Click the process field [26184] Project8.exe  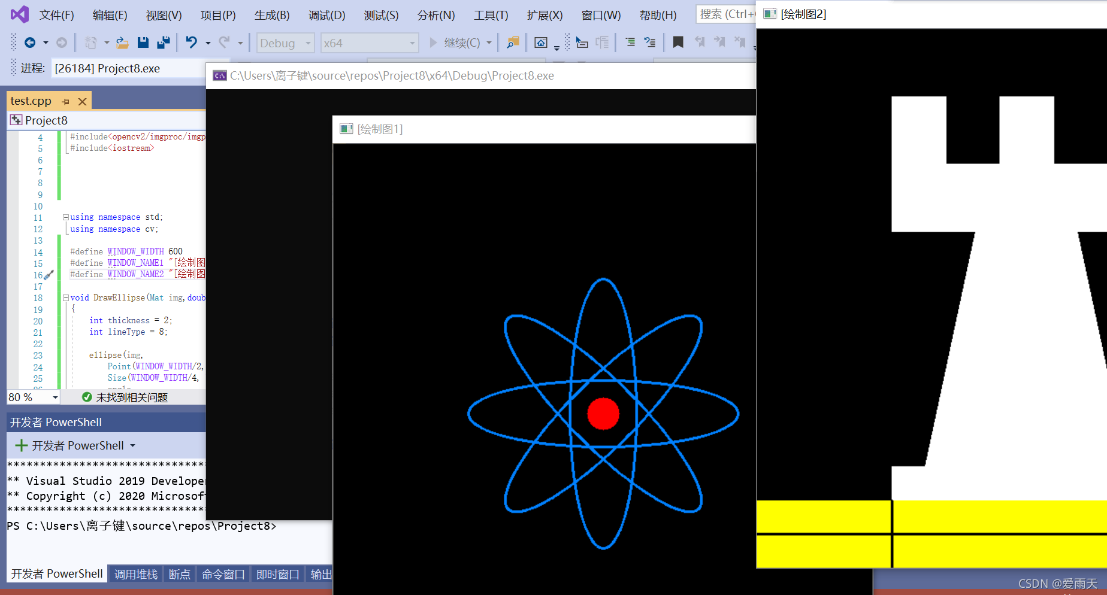click(x=129, y=68)
